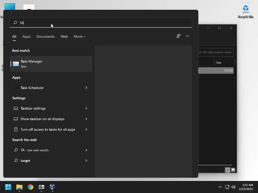
Task: Open File Explorer from the taskbar
Action: pyautogui.click(x=19, y=187)
